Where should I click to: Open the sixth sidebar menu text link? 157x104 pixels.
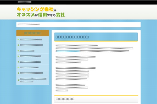coord(29,67)
